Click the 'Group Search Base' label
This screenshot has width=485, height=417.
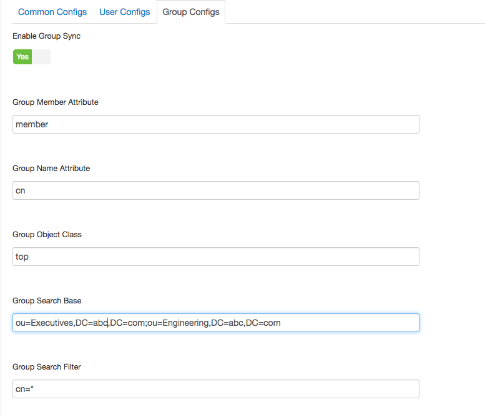(47, 301)
